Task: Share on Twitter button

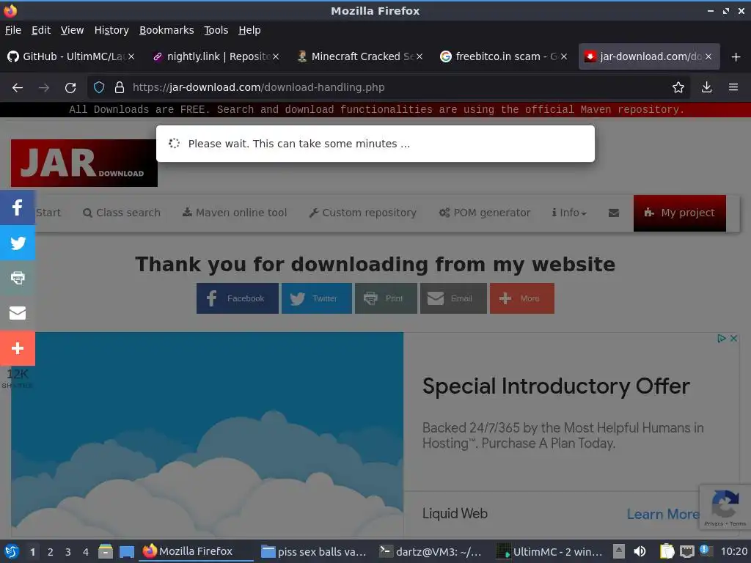Action: click(x=317, y=298)
